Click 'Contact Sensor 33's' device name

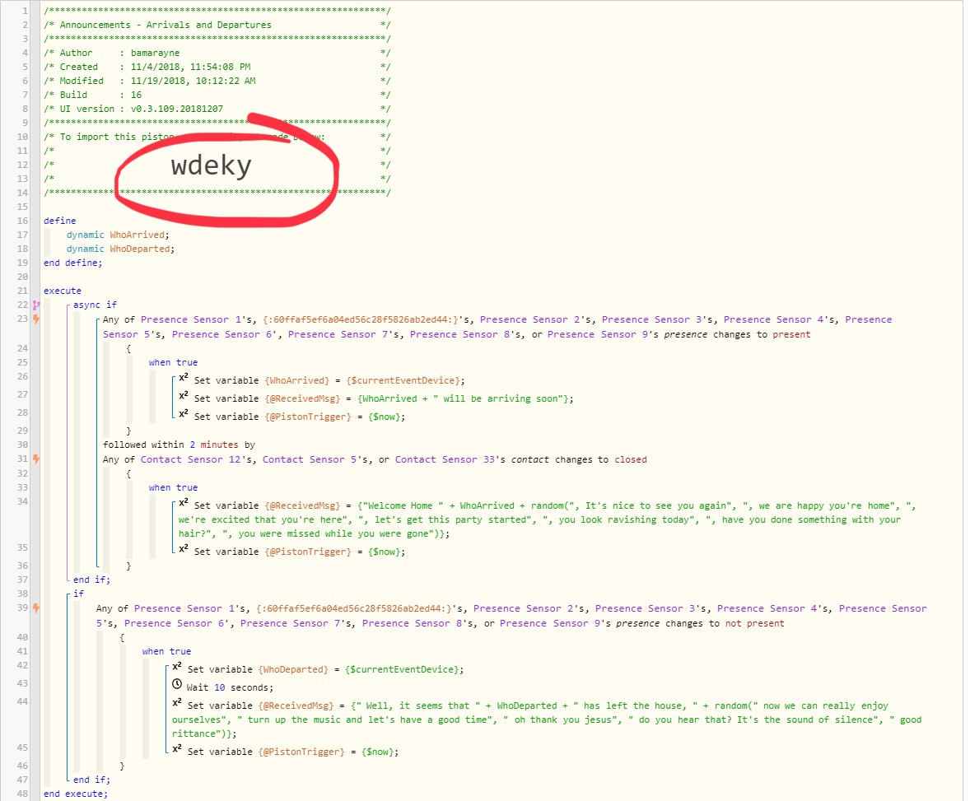coord(450,459)
